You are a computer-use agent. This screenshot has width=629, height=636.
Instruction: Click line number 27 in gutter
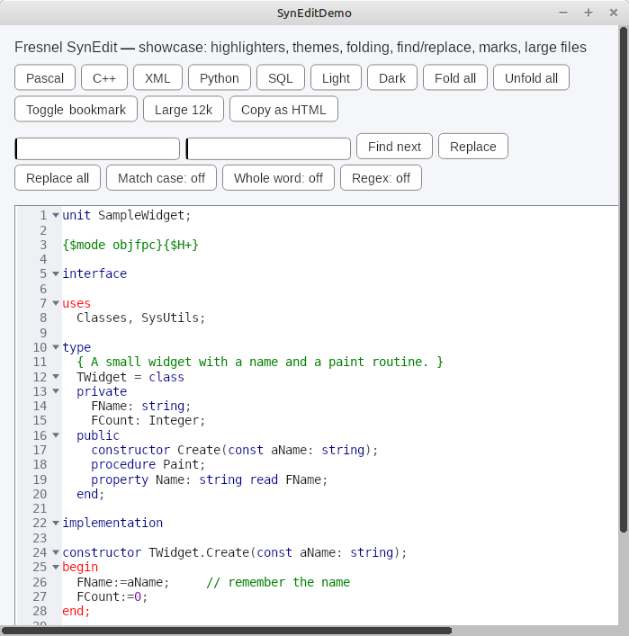[40, 596]
